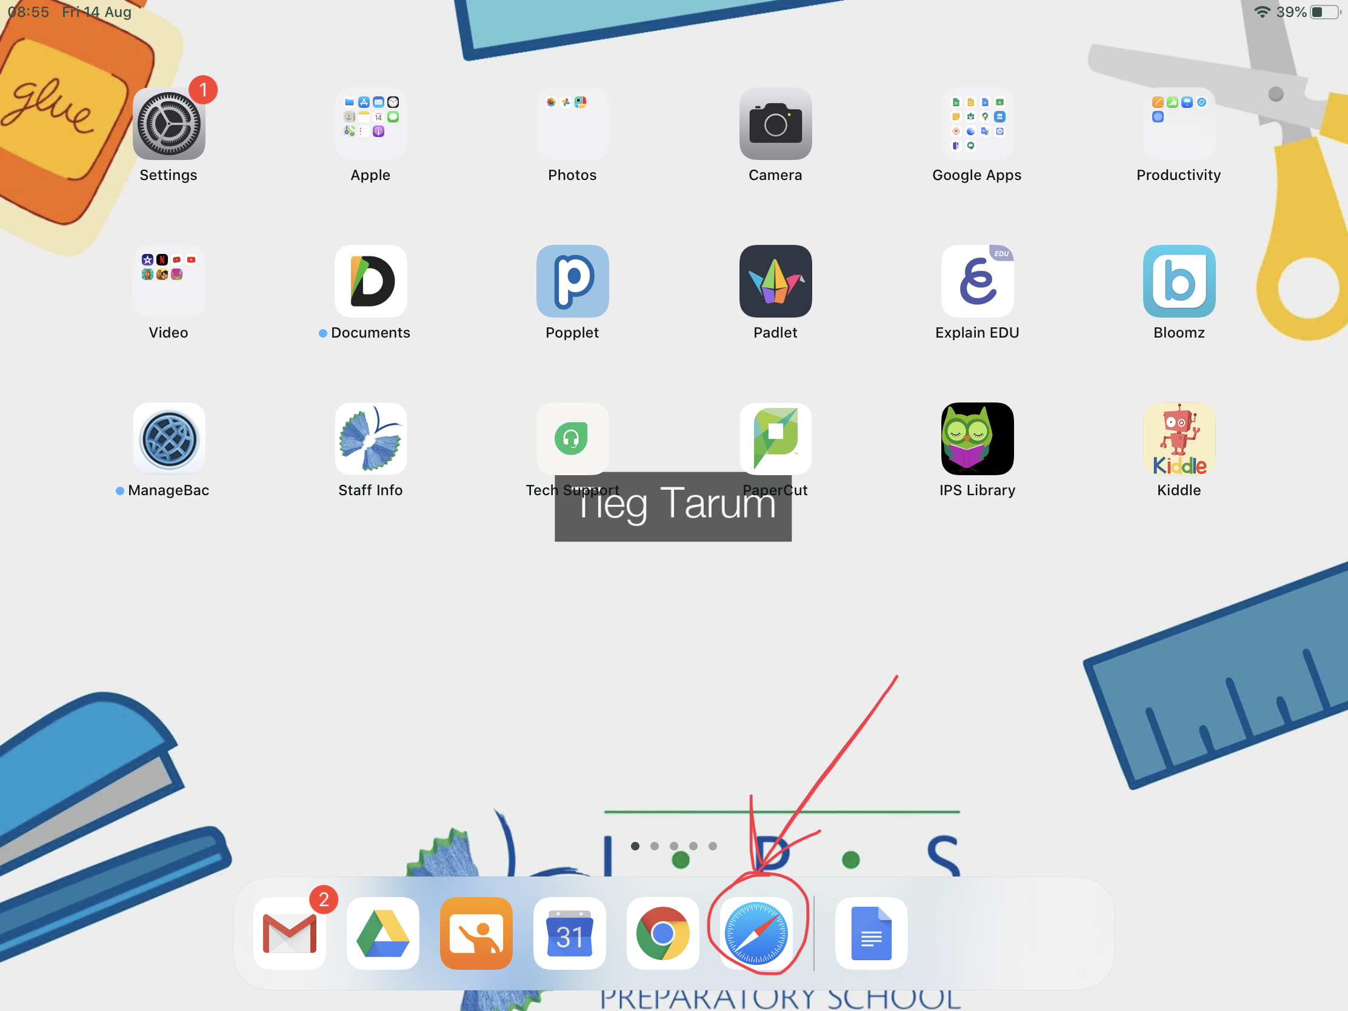The image size is (1348, 1011).
Task: Launch Explain EDU app
Action: 977,282
